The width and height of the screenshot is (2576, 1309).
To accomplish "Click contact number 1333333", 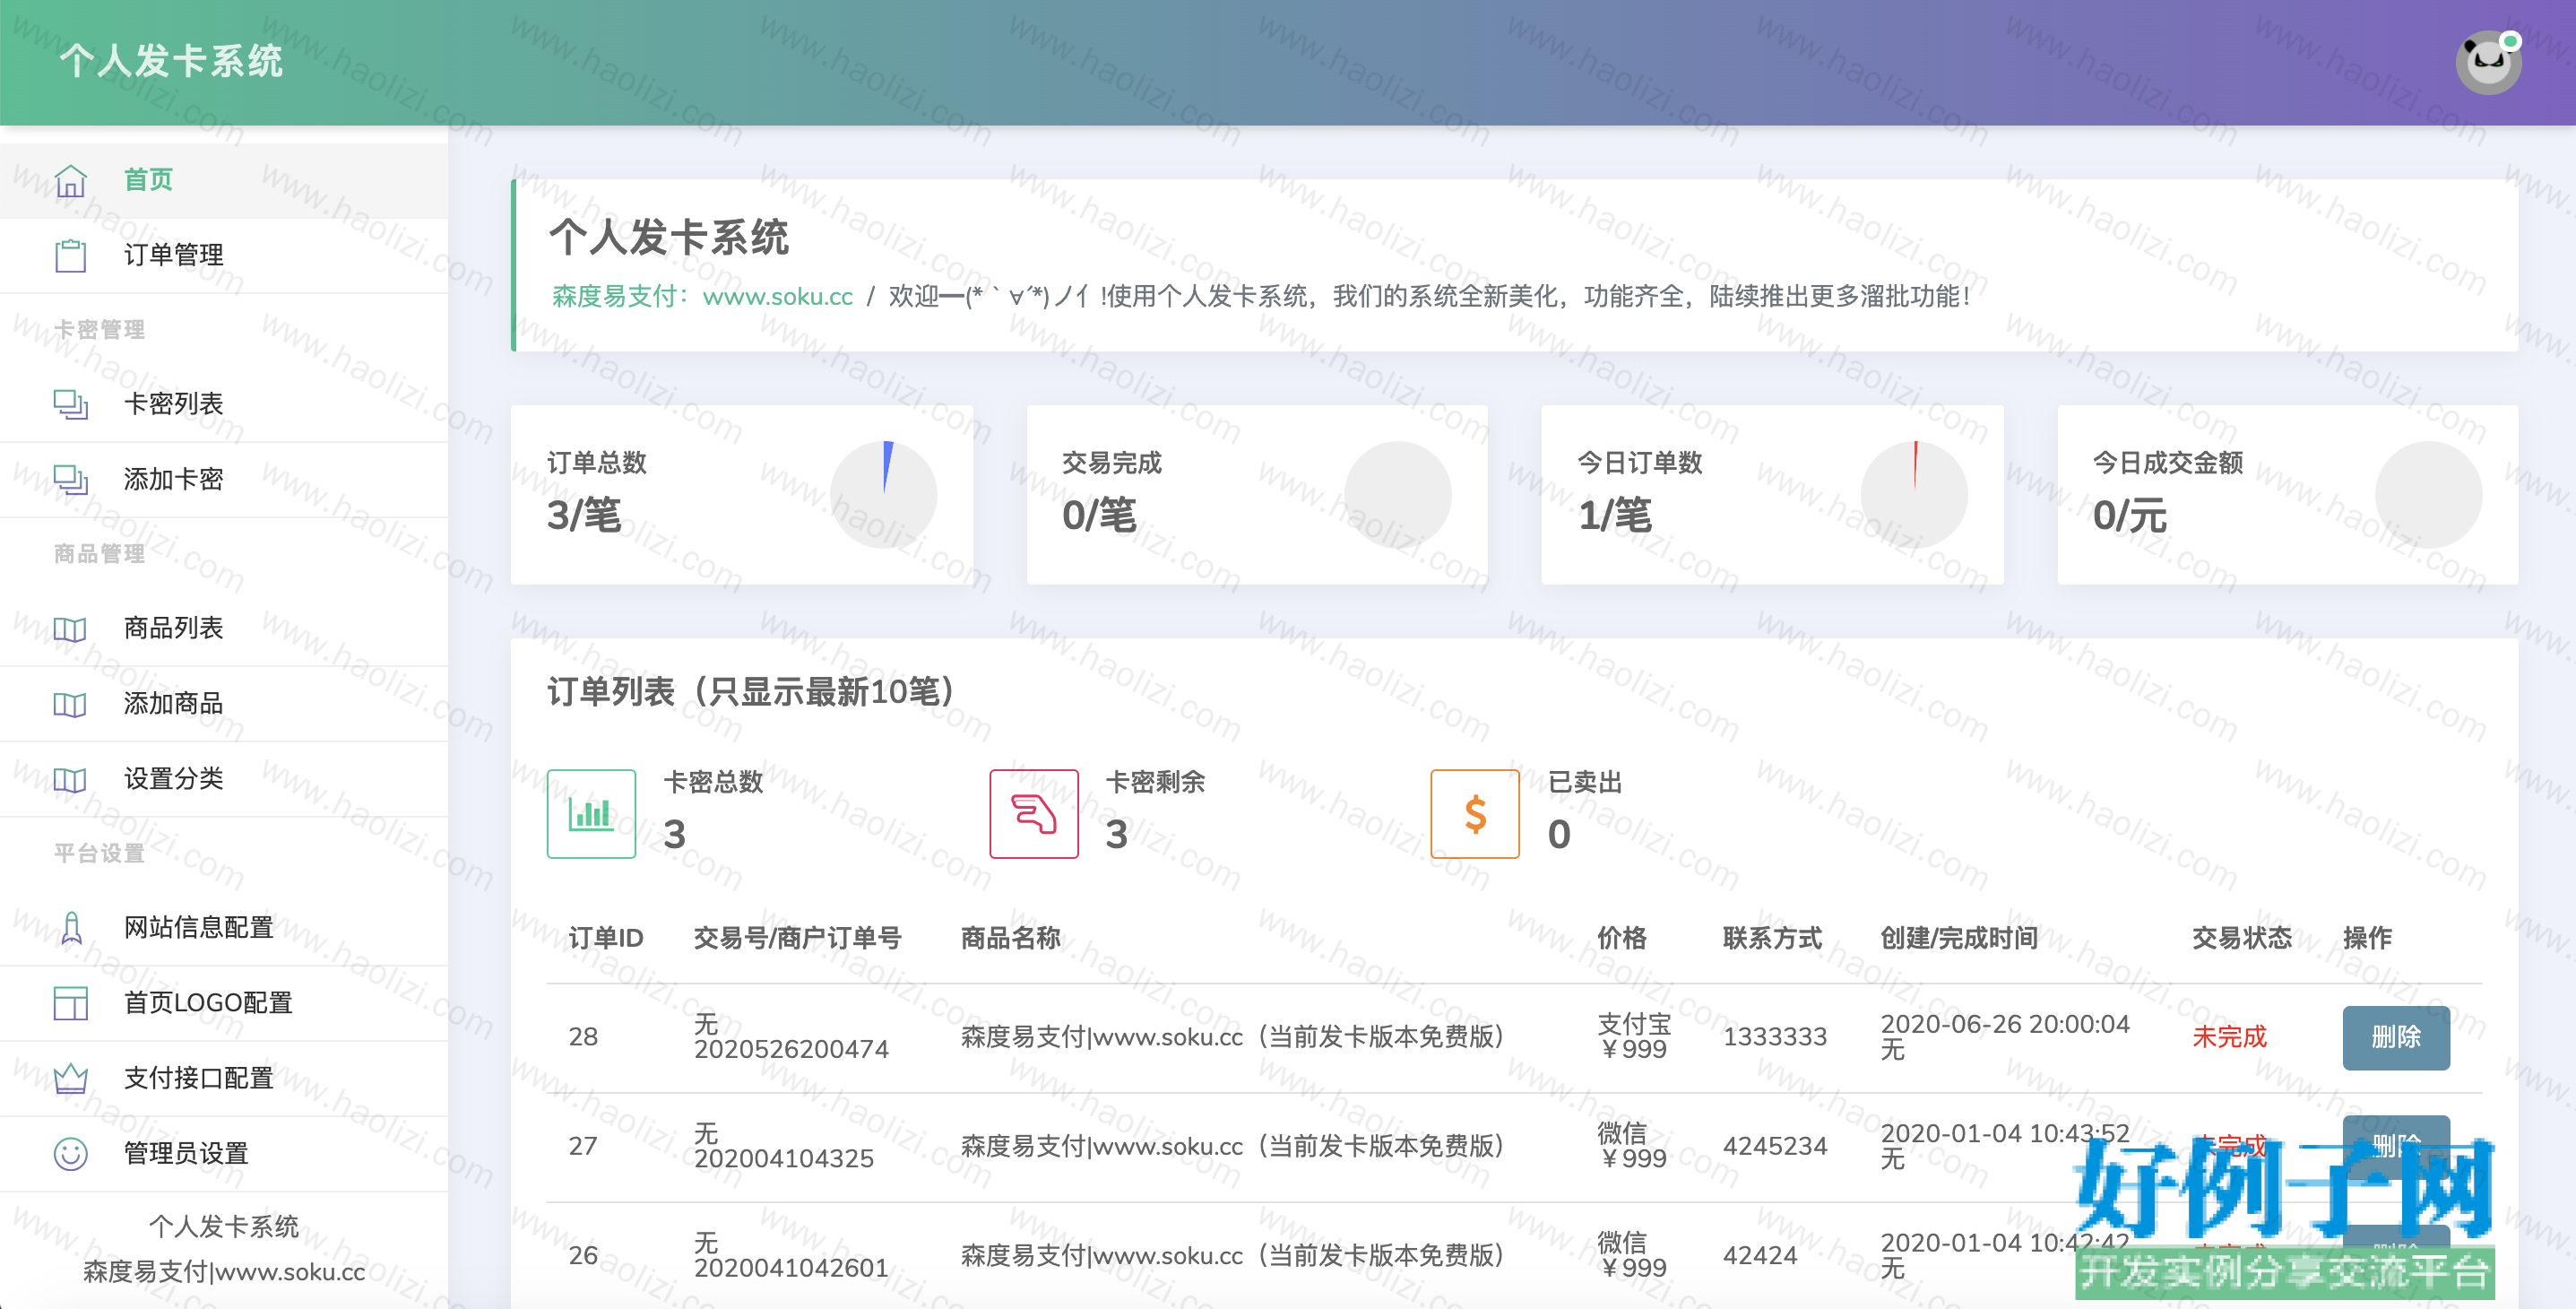I will 1775,1037.
